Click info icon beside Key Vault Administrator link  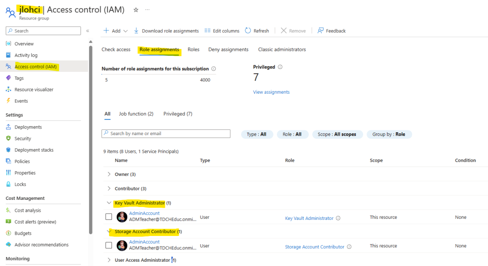338,218
